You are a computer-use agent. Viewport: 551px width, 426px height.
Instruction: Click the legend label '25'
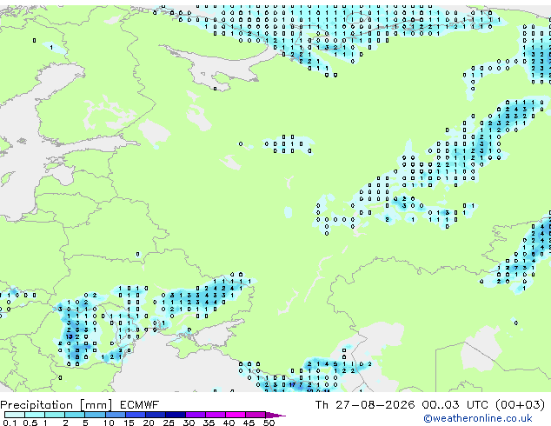169,423
